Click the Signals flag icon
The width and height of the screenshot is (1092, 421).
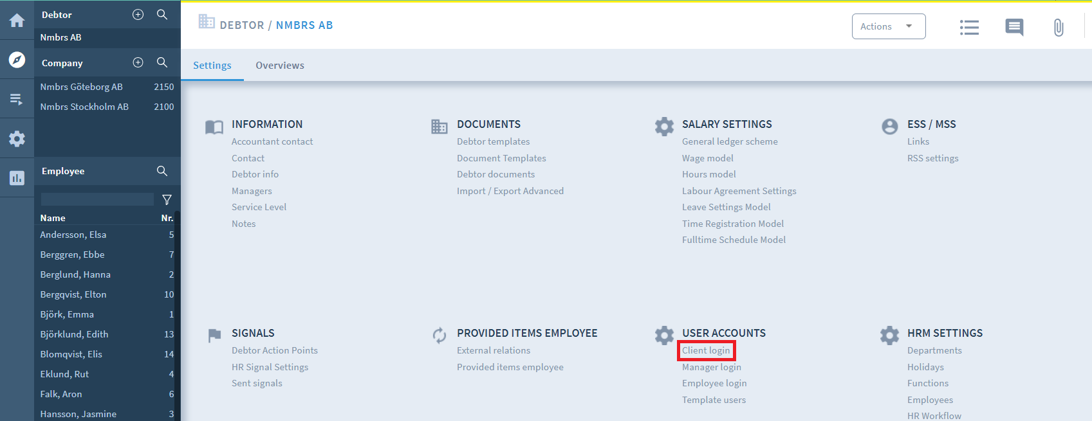point(215,336)
